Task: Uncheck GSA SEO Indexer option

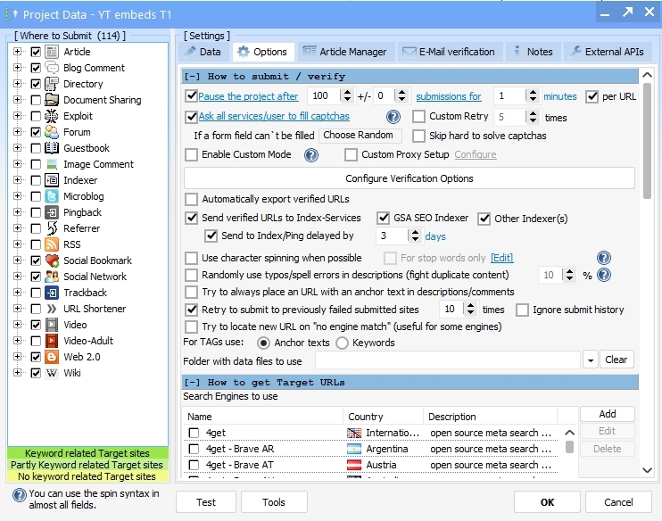Action: 383,219
